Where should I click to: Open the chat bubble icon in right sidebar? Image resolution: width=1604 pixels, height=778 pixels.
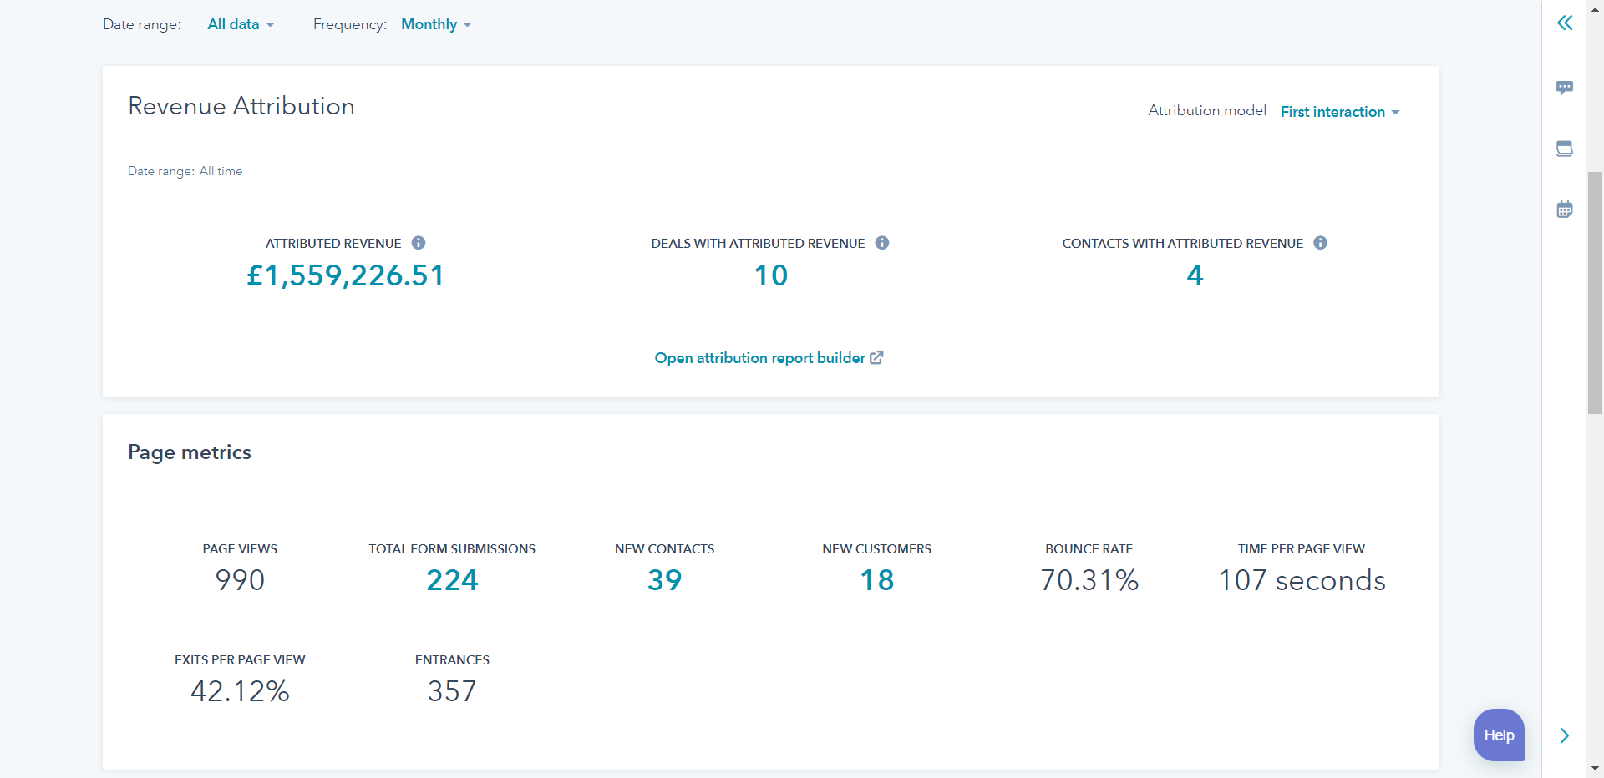click(1564, 88)
